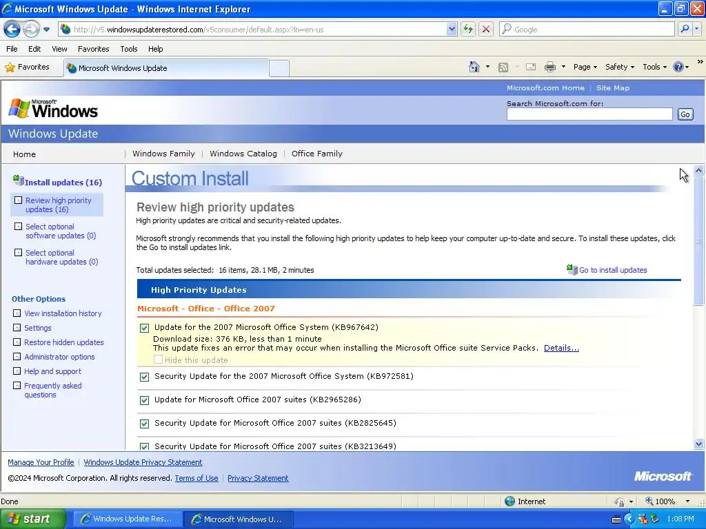Click the Home house icon in toolbar
Screen dimensions: 706x529
(x=474, y=67)
